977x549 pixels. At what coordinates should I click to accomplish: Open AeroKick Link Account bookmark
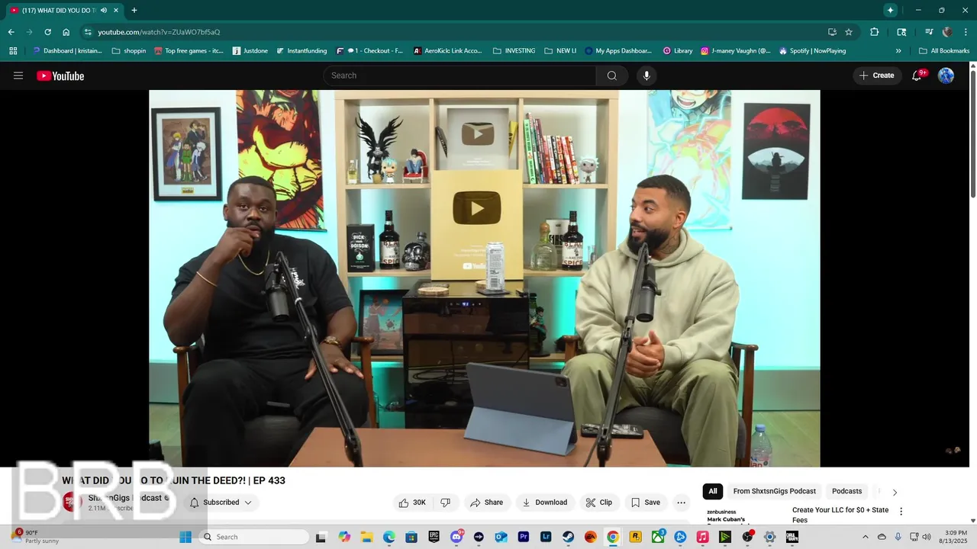click(x=447, y=51)
